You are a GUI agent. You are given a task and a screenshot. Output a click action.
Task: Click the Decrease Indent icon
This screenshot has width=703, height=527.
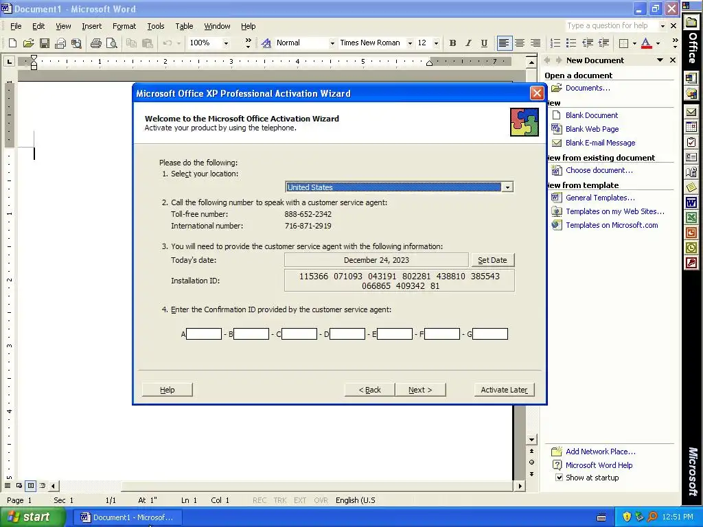tap(588, 43)
